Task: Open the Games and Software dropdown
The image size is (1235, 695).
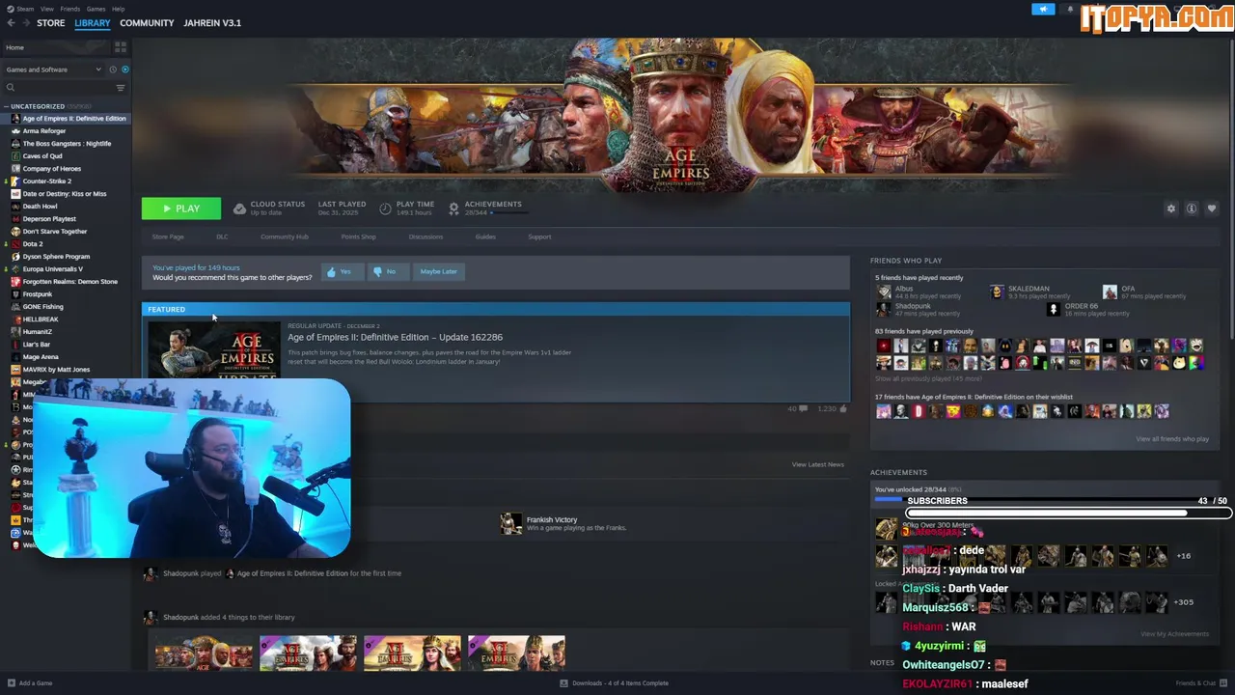Action: 53,69
